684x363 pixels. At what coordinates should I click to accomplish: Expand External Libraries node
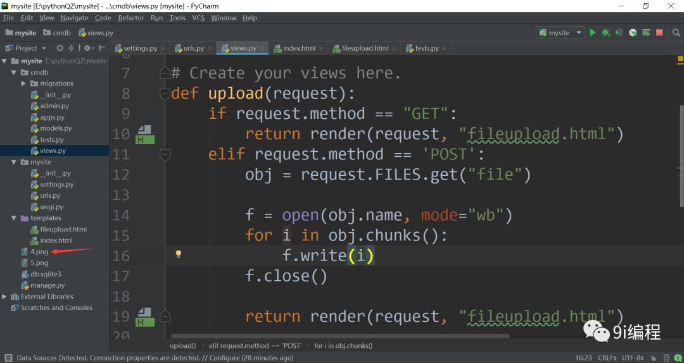coord(4,297)
